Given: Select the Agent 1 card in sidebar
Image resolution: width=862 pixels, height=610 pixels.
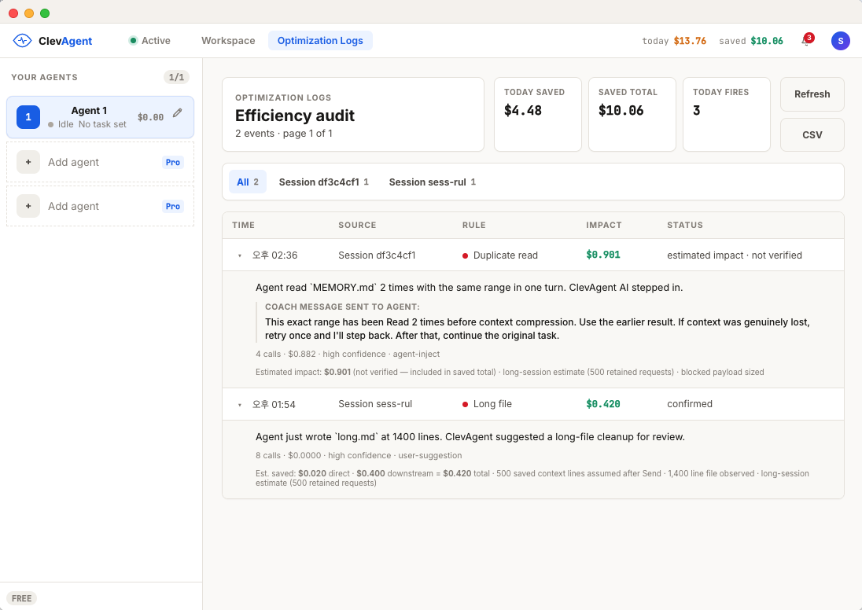Looking at the screenshot, I should pos(100,117).
